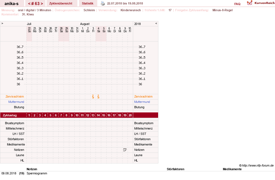Click the Zyklustag header label

(x=10, y=115)
